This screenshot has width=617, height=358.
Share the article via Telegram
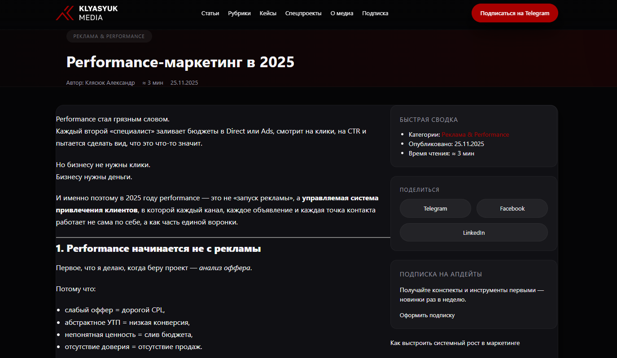(x=435, y=208)
